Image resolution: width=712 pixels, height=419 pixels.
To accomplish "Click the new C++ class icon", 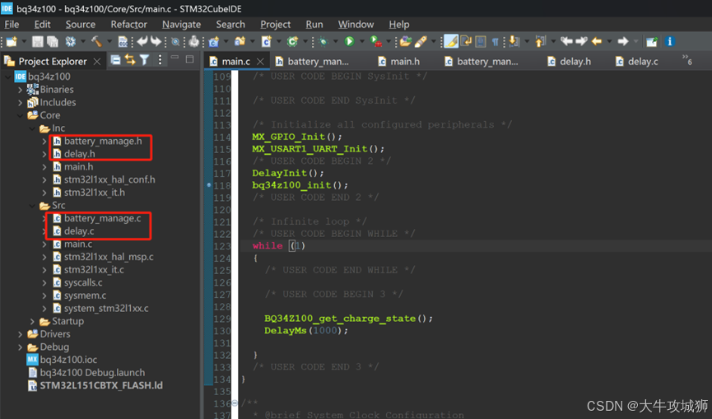I will click(292, 42).
